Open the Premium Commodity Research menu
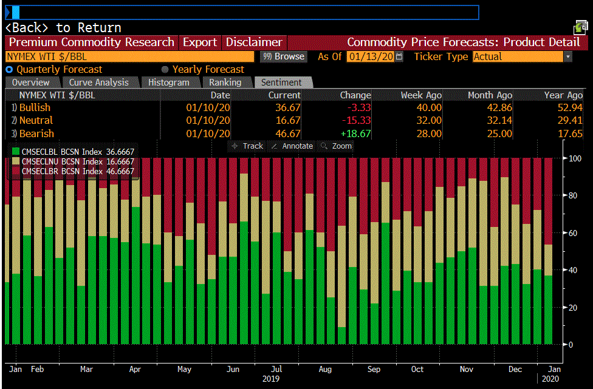The height and width of the screenshot is (389, 593). coord(92,42)
